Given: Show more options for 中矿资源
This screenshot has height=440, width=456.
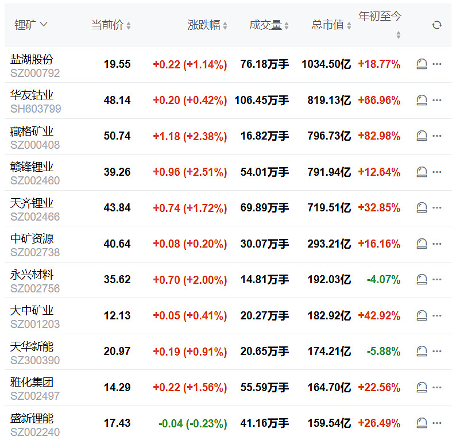Looking at the screenshot, I should point(437,244).
